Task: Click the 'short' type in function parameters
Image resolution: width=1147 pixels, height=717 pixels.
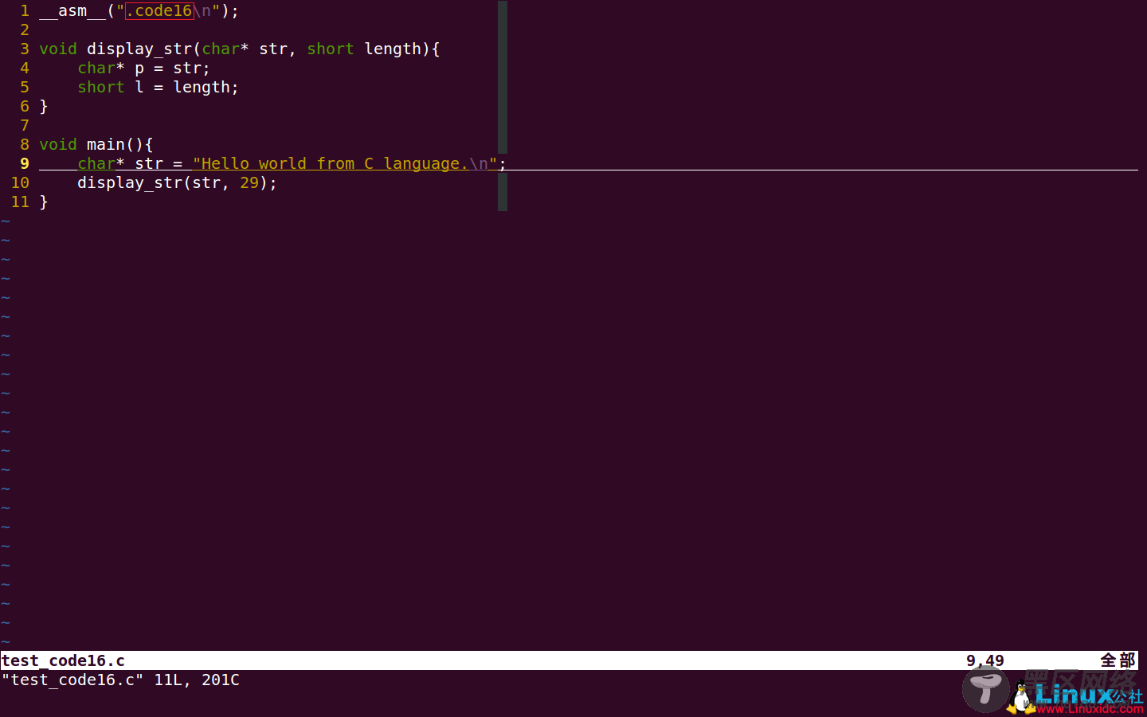Action: [331, 49]
